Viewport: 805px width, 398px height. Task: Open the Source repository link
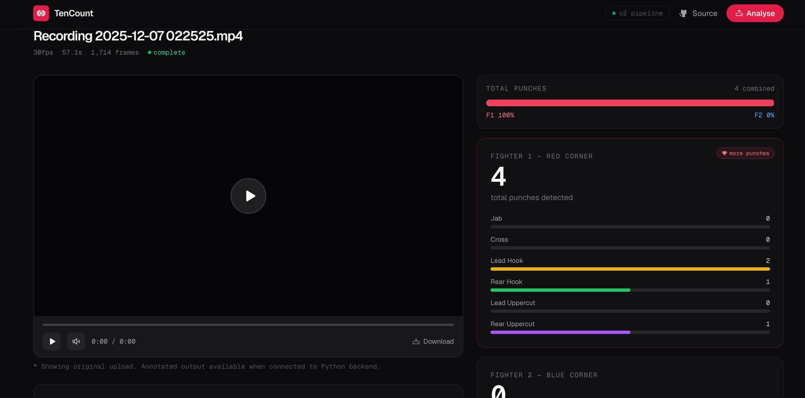(x=698, y=13)
